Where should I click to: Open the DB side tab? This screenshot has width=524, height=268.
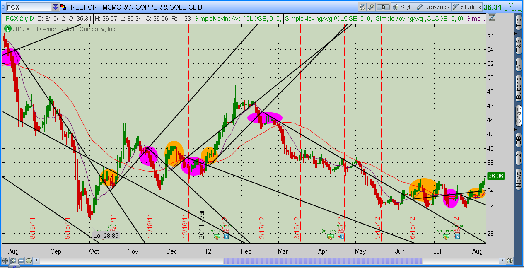pyautogui.click(x=518, y=140)
